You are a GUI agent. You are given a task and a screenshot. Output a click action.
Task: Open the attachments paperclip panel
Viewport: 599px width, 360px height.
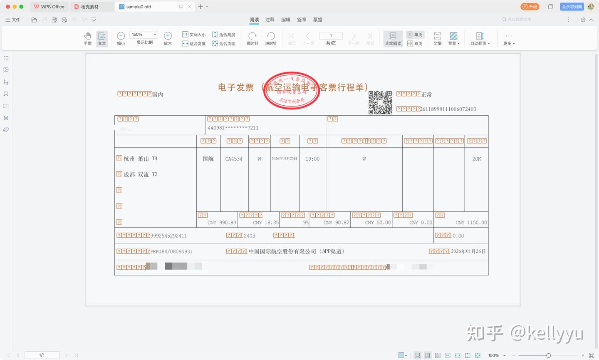click(6, 130)
